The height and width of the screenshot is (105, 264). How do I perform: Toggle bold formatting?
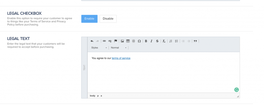point(146,41)
